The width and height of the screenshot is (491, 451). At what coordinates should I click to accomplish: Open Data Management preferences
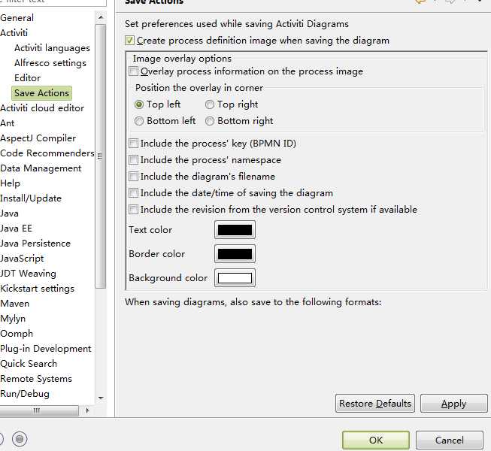(41, 168)
